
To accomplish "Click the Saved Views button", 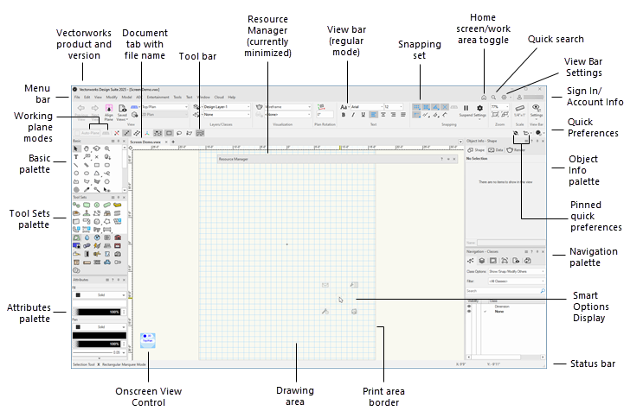I will [x=124, y=109].
